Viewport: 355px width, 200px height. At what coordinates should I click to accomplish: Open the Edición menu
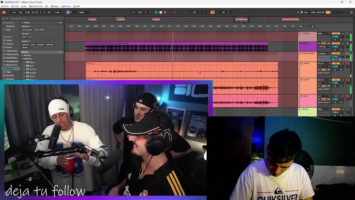pos(15,6)
